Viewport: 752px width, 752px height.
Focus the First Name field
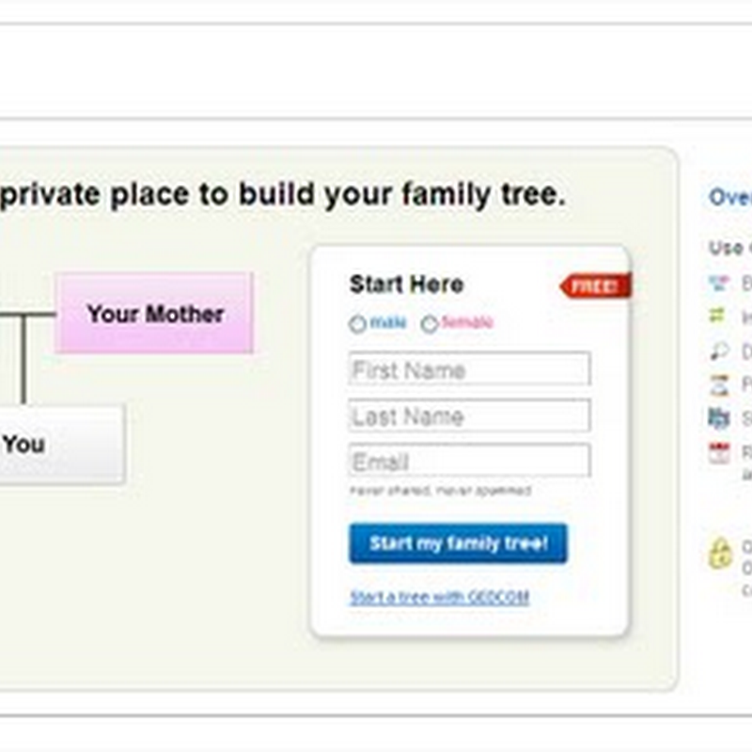469,368
